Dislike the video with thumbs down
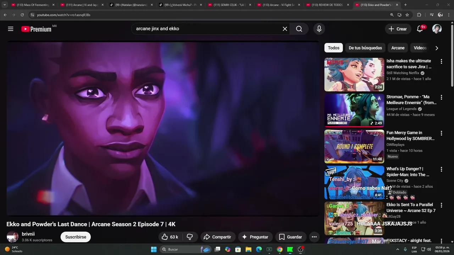This screenshot has height=255, width=454. pyautogui.click(x=190, y=237)
